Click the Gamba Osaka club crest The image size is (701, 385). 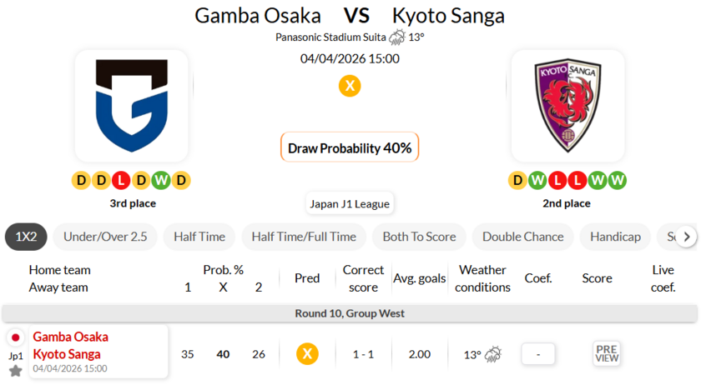(131, 106)
